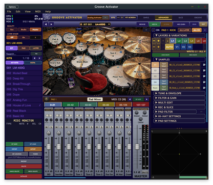Open file browser for the C2 sample

pyautogui.click(x=204, y=70)
